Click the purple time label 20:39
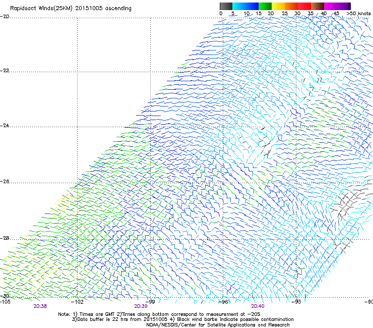Image resolution: width=373 pixels, height=328 pixels. 141,306
